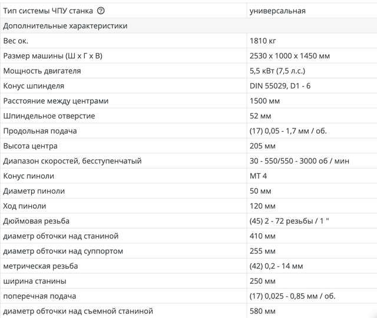Click the value 1810 кг
377x318 pixels.
pyautogui.click(x=263, y=41)
